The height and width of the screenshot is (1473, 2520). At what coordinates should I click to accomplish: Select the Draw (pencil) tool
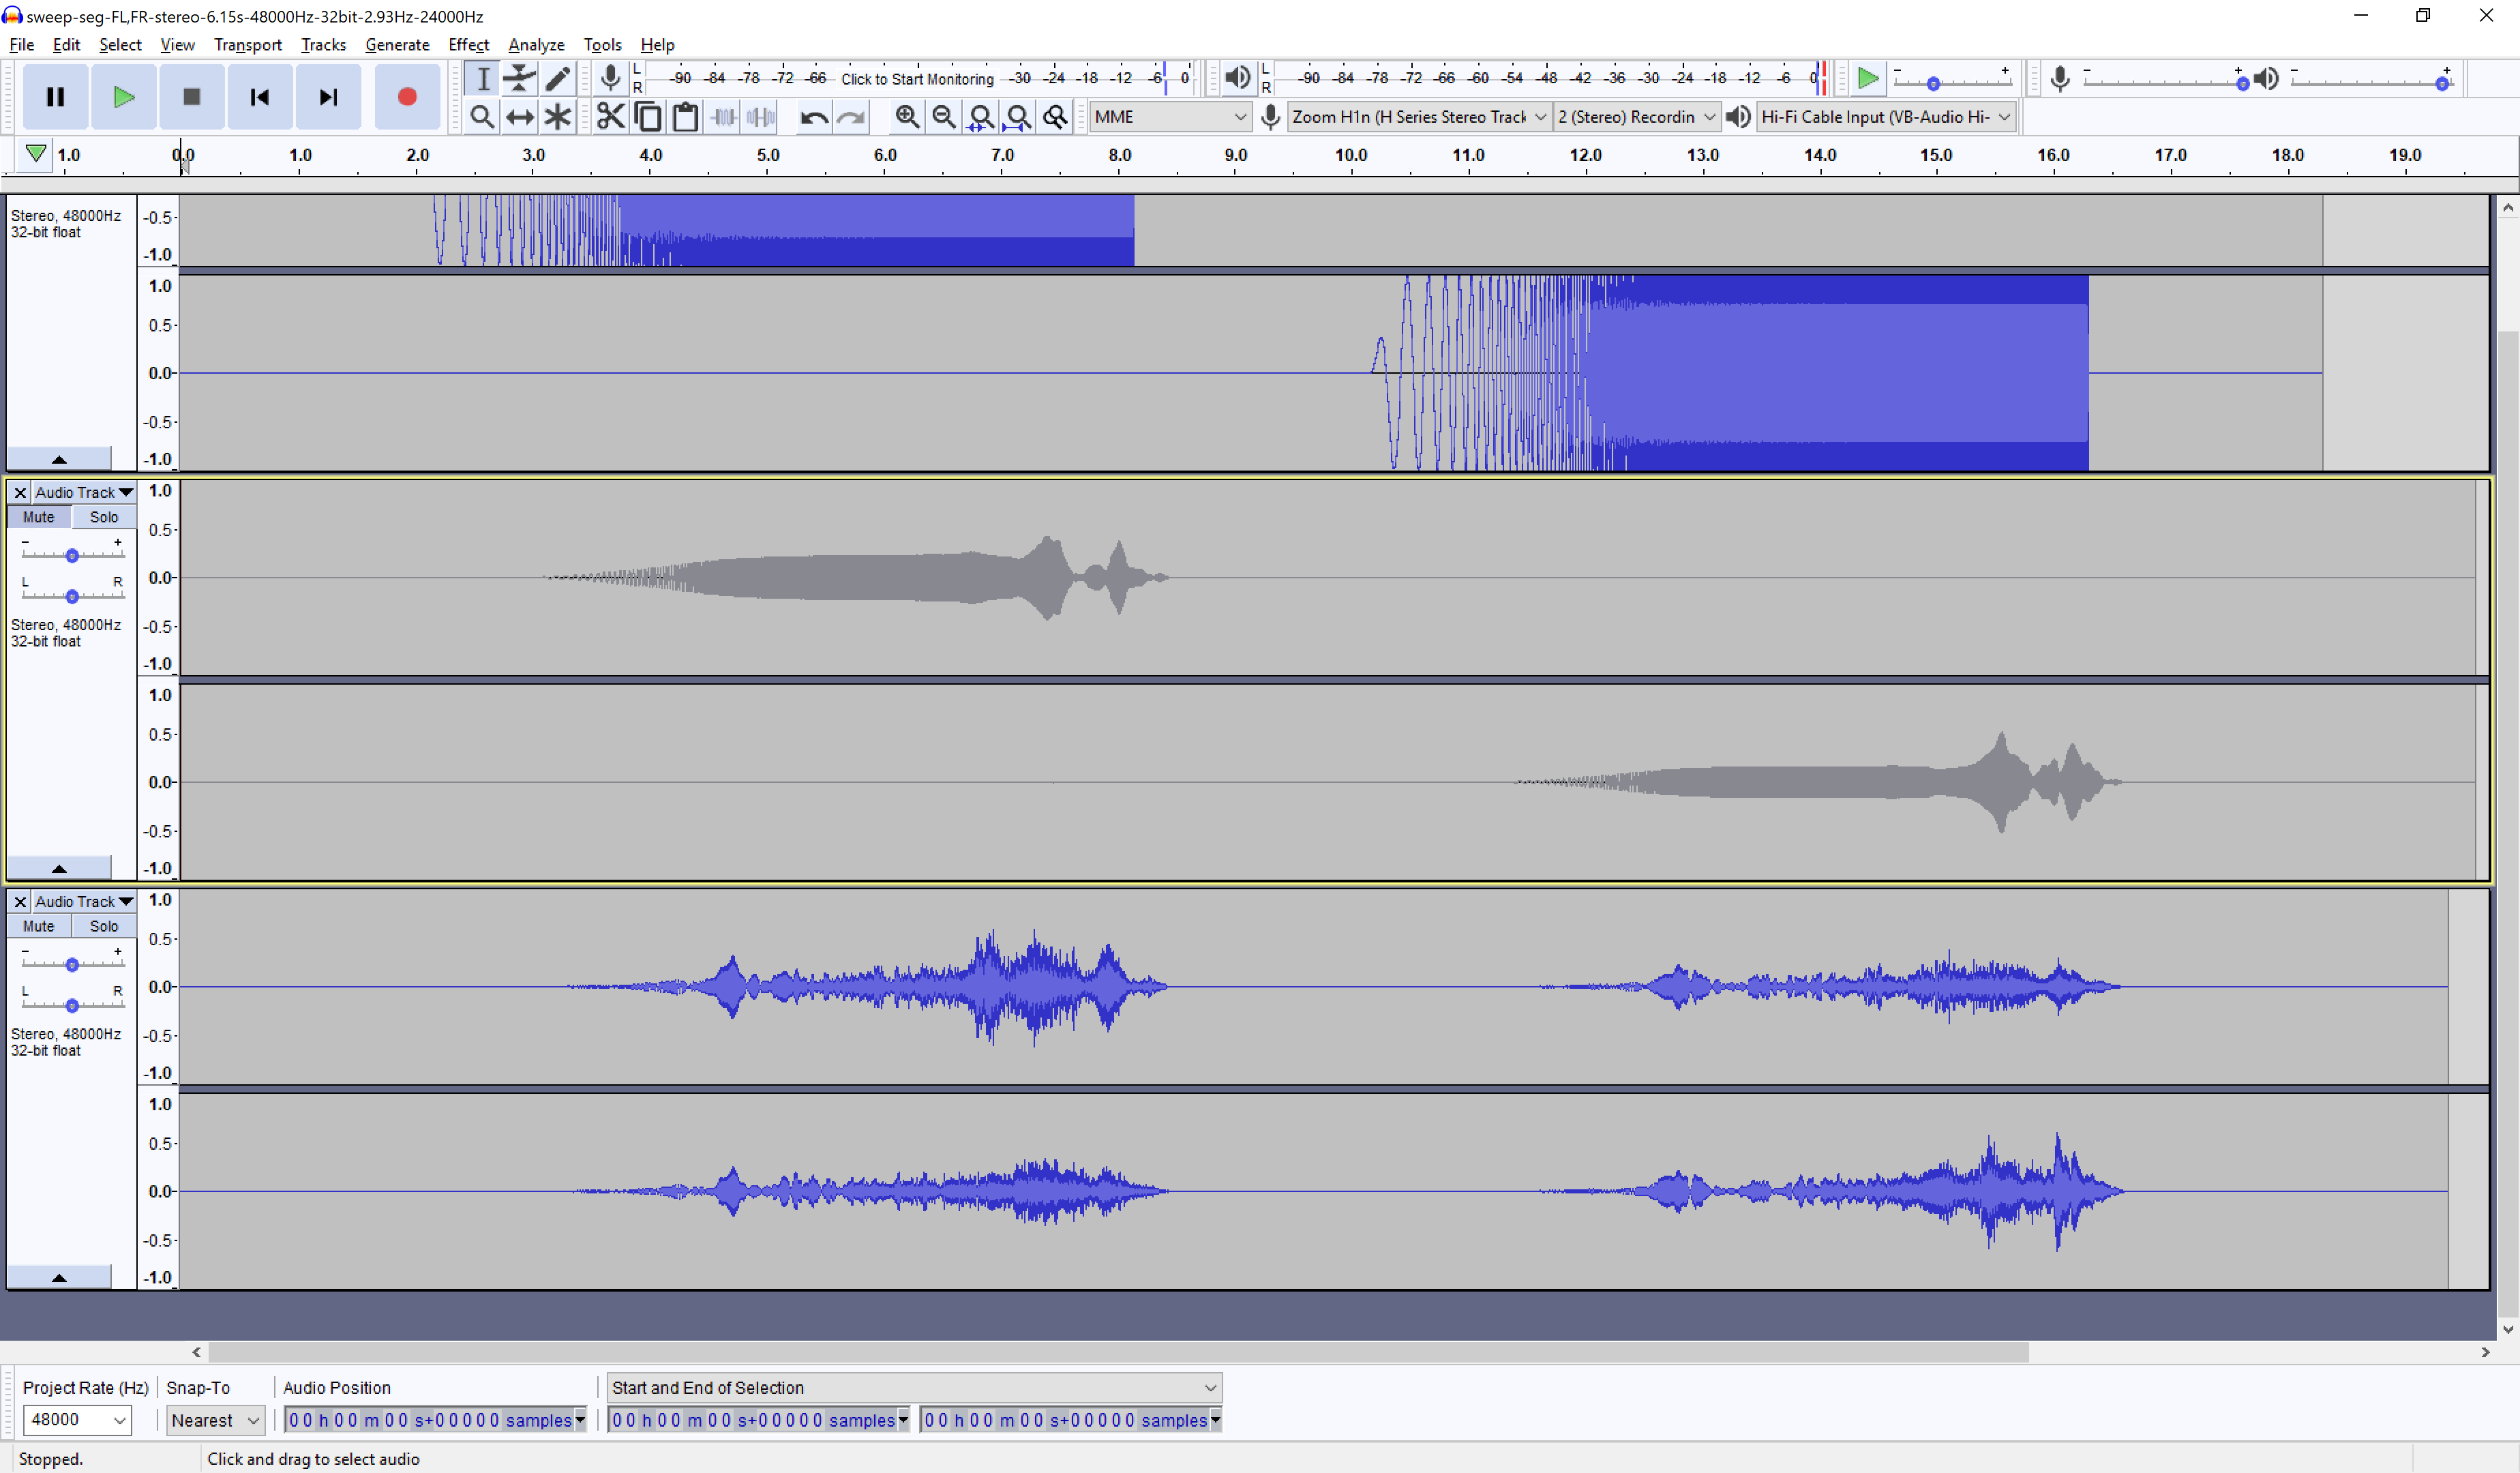coord(557,78)
